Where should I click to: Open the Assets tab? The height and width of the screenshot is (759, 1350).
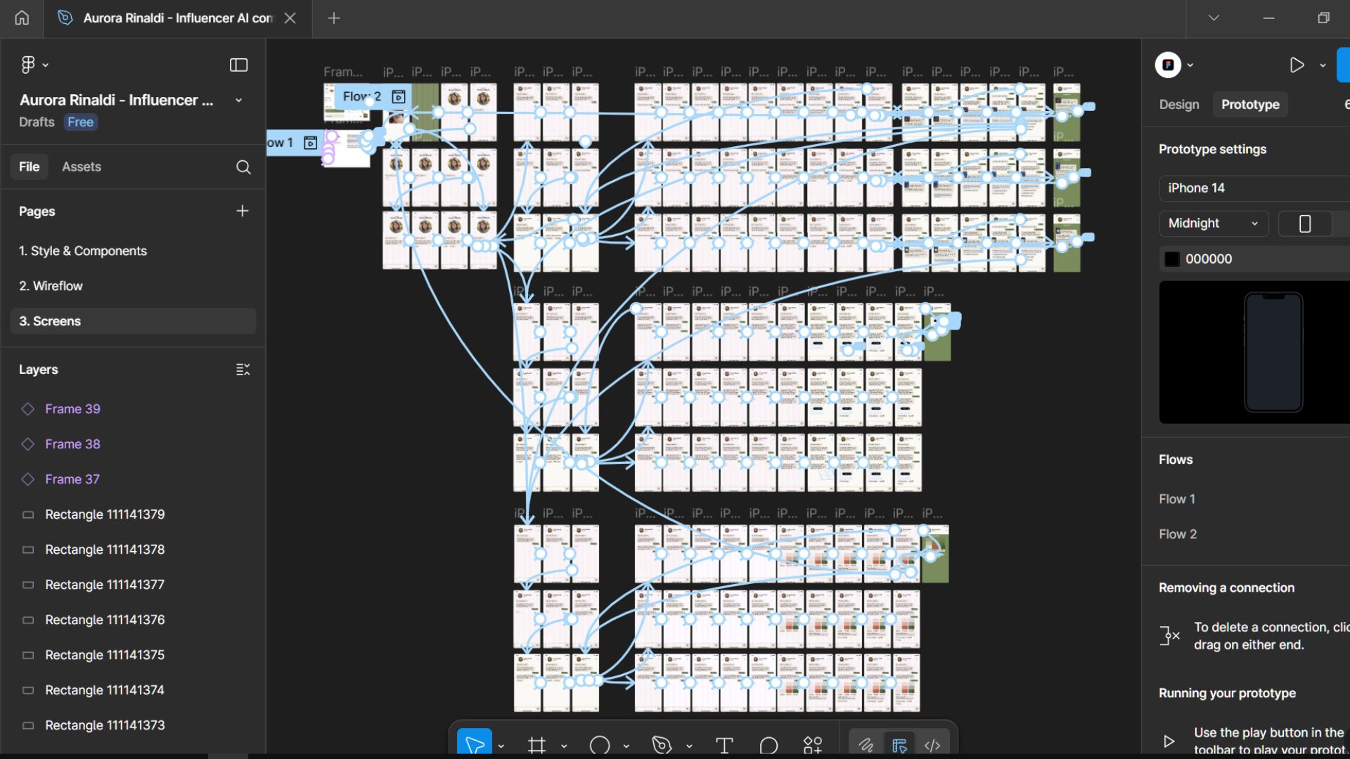[82, 167]
